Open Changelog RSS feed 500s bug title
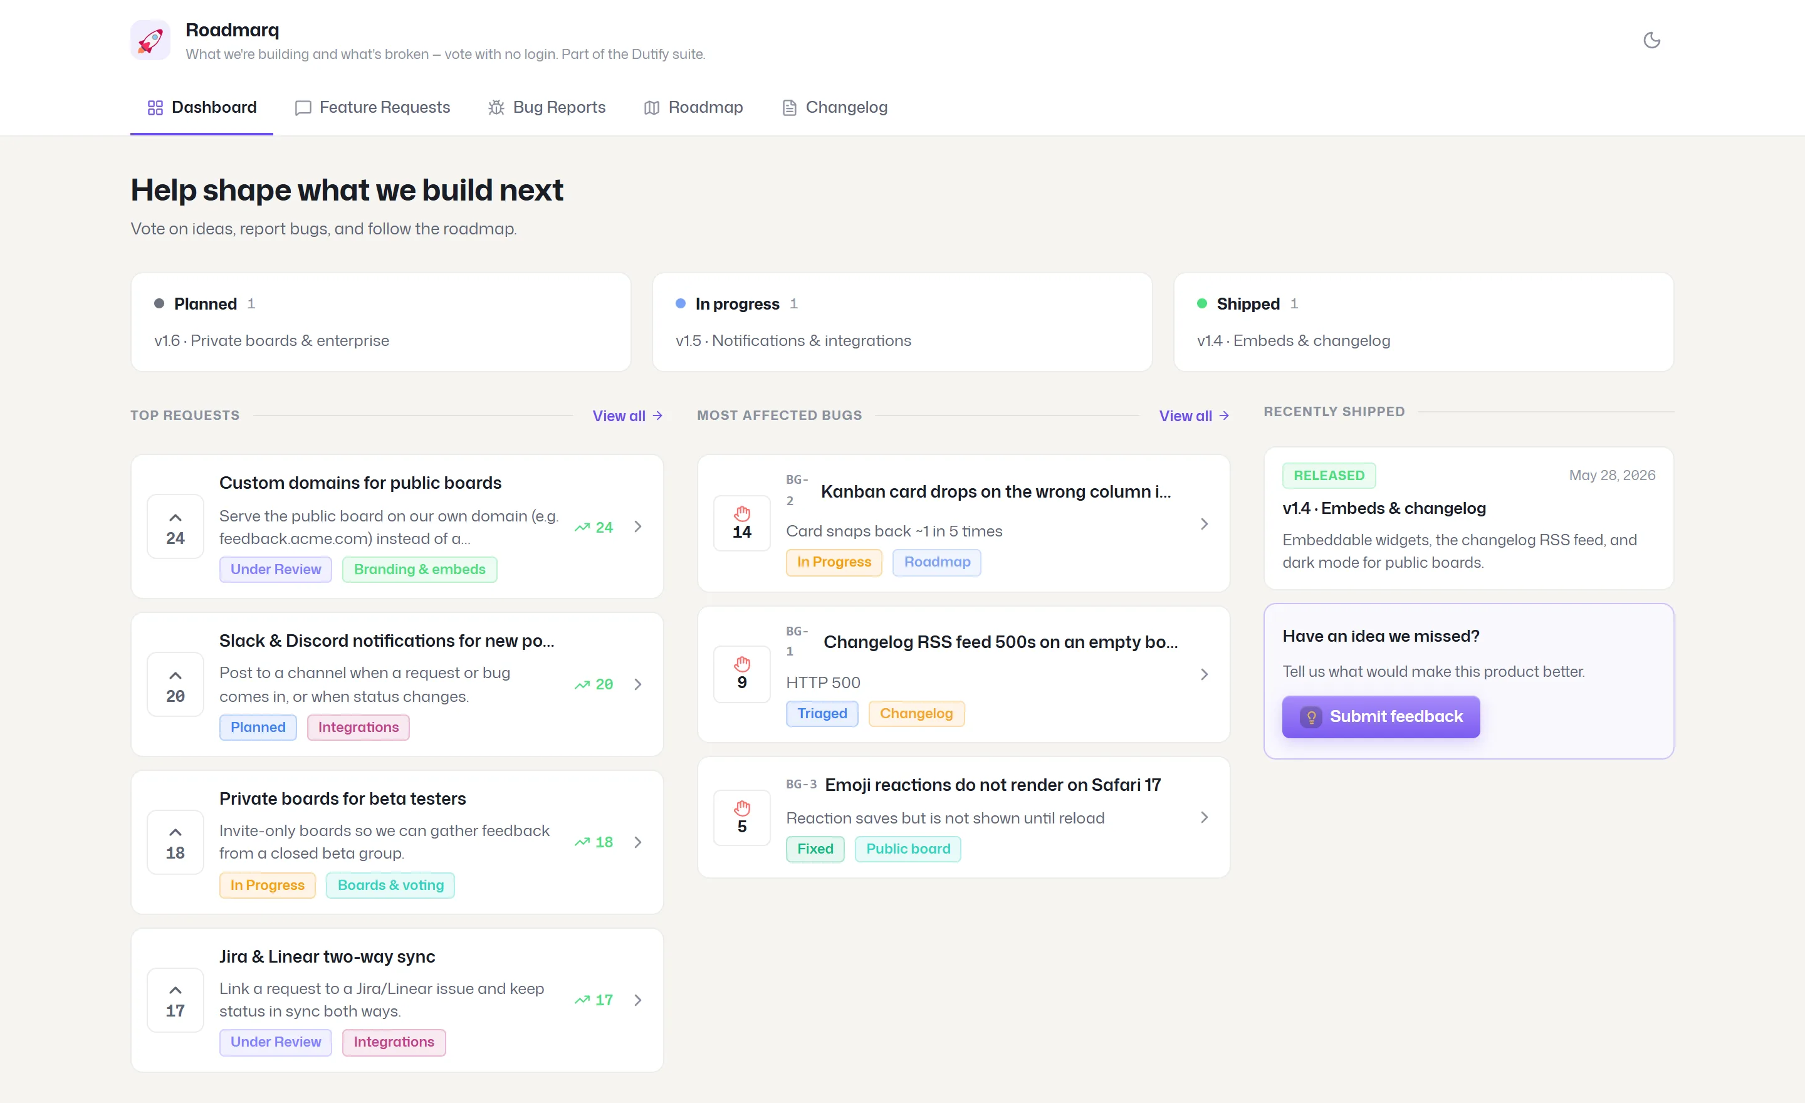The height and width of the screenshot is (1103, 1805). click(x=1001, y=642)
